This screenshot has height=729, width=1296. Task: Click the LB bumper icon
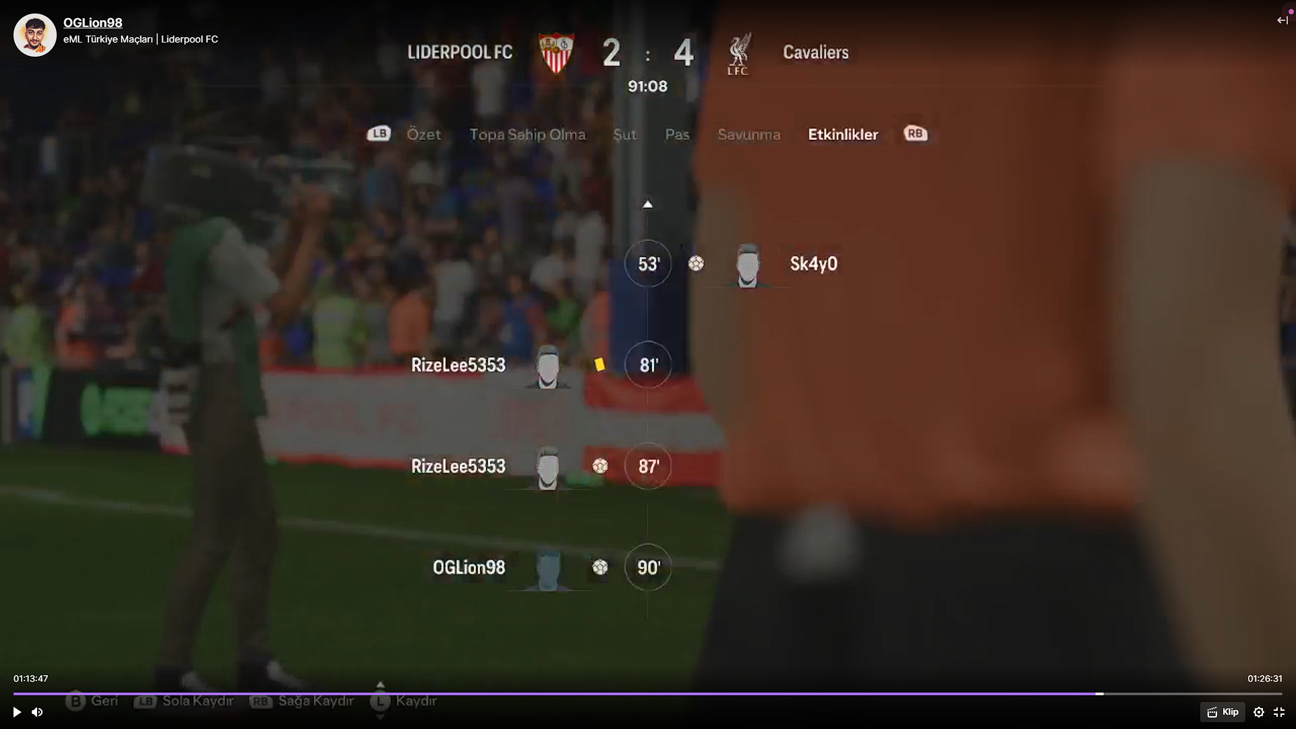pos(379,134)
